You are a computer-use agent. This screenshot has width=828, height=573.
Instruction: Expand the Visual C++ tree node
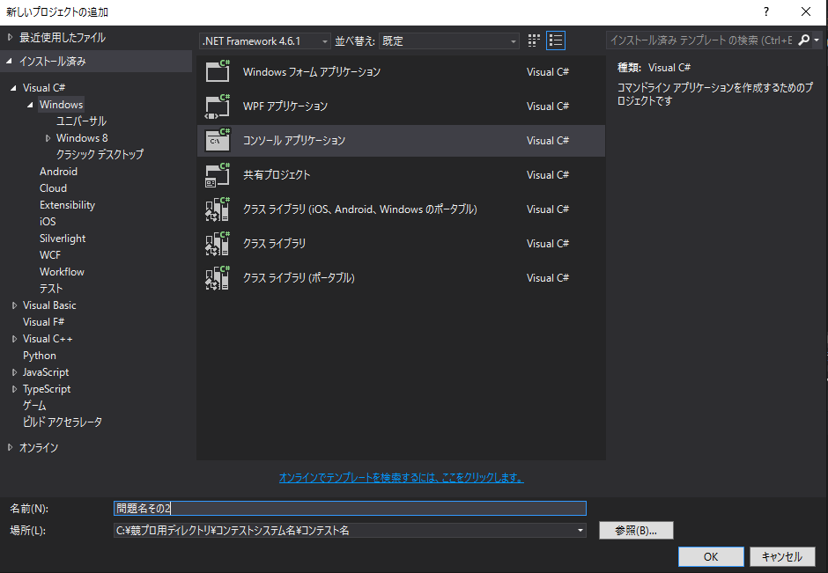[14, 339]
